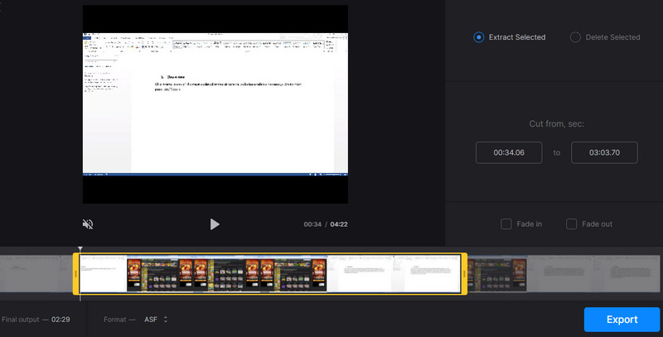Open the ASF format dropdown
Viewport: 663px width, 337px height.
pyautogui.click(x=156, y=319)
